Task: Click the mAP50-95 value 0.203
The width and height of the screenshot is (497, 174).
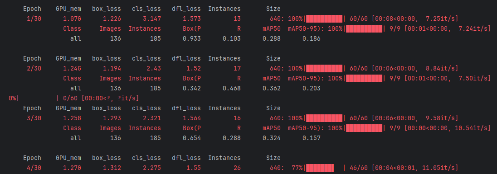Action: pos(311,89)
